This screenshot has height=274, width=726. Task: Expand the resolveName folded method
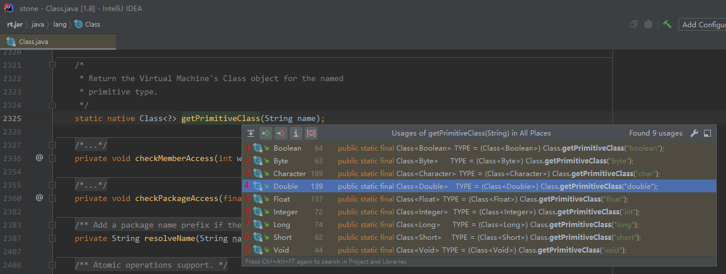pos(52,238)
